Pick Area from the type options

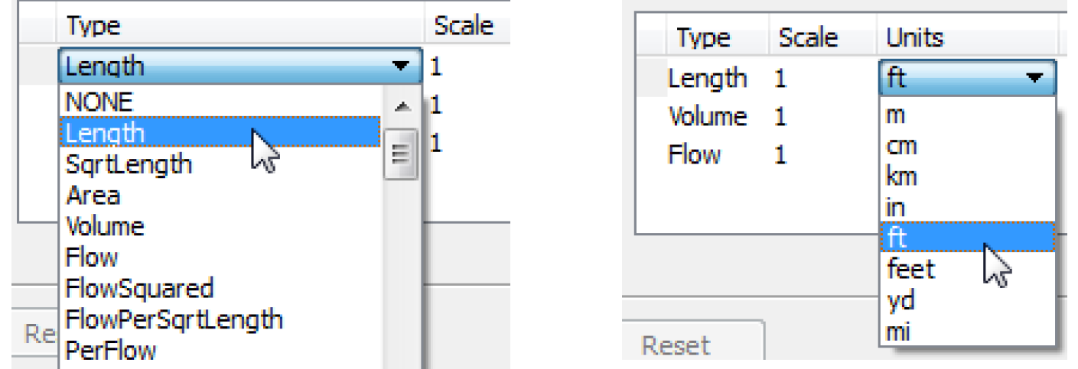tap(93, 196)
